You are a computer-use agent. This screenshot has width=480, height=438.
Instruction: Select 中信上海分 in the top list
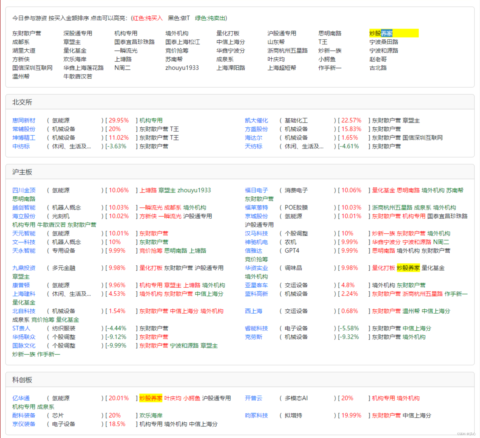[230, 42]
